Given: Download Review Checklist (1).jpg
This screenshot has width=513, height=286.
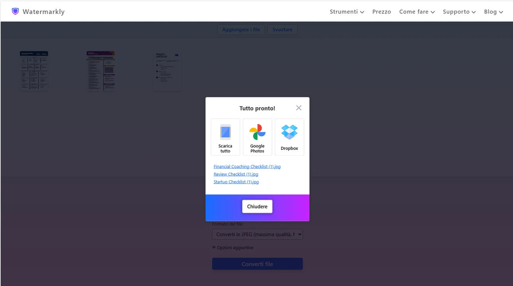Looking at the screenshot, I should pos(236,174).
